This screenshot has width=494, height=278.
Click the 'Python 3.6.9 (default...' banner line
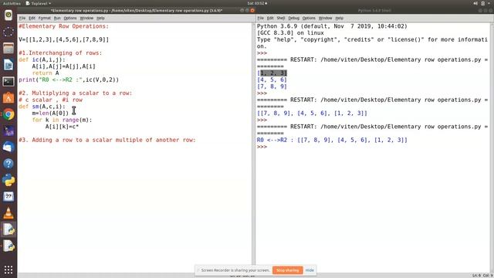tap(332, 26)
